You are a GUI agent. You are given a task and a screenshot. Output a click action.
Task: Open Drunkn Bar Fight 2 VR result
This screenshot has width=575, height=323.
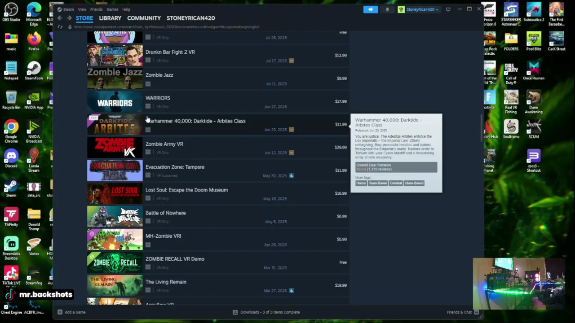click(x=217, y=56)
